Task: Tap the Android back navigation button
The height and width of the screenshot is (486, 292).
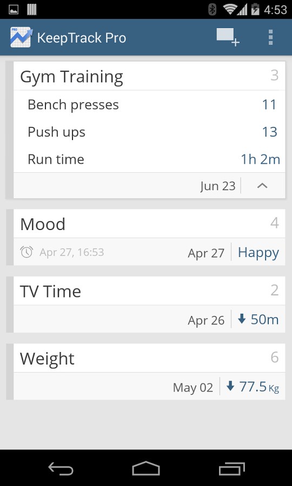Action: point(61,468)
